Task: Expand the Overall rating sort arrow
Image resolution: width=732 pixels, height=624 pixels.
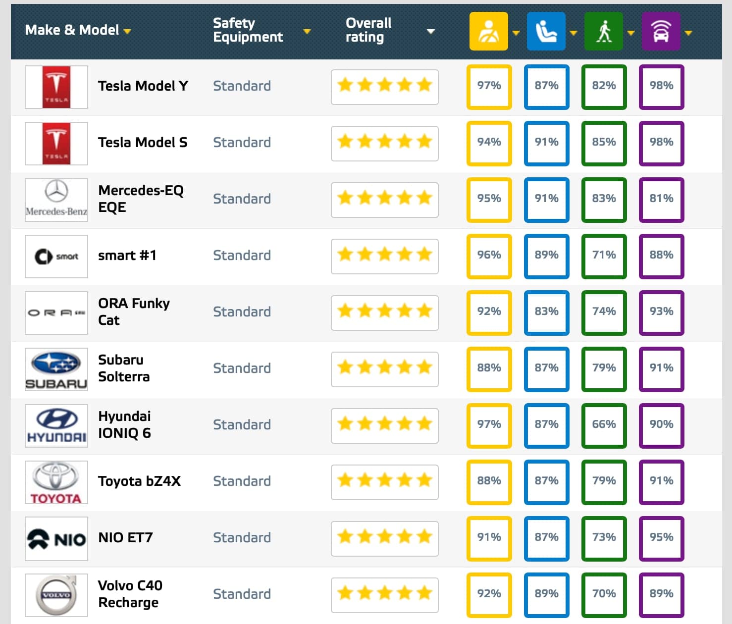Action: click(x=431, y=31)
